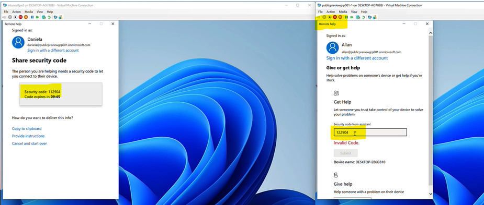Click allen@publicpreviewgrp001.onmicrosoft.com email text

[x=372, y=52]
